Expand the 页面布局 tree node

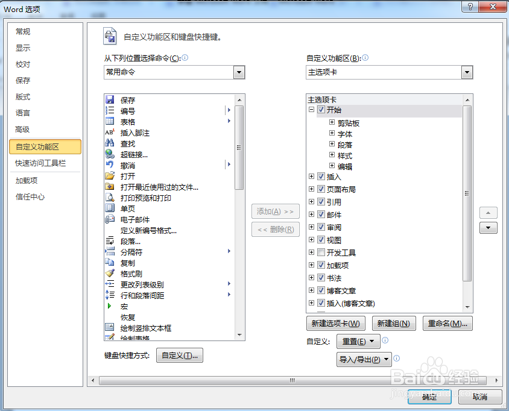pos(311,189)
